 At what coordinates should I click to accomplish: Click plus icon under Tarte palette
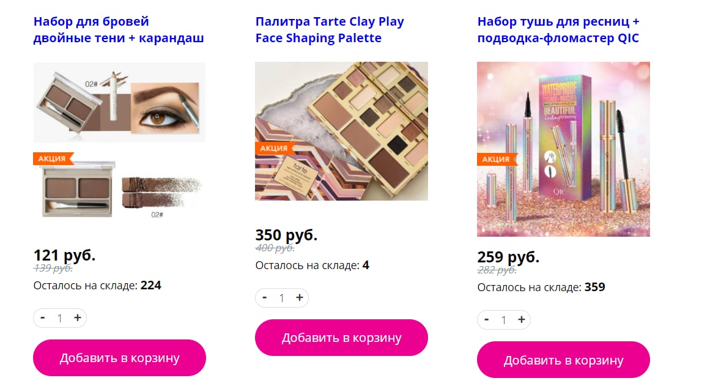pos(299,297)
